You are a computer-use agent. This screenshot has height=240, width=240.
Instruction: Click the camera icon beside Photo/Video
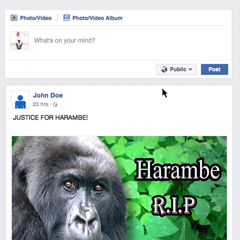[x=14, y=18]
